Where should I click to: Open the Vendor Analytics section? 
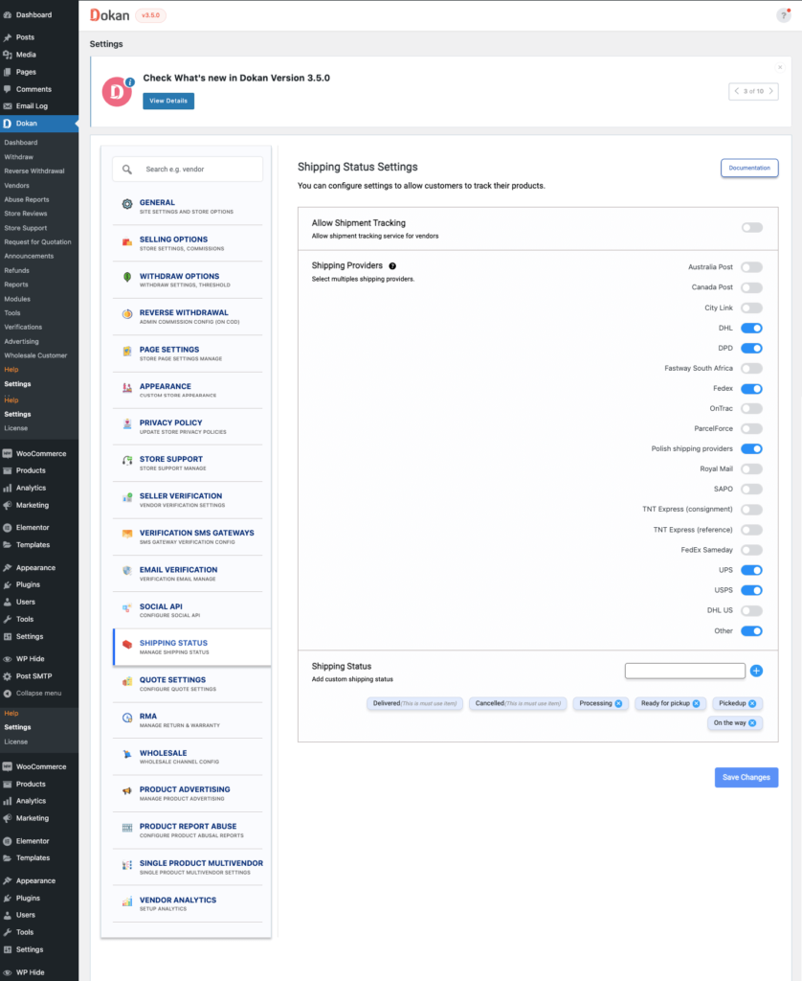[x=188, y=904]
